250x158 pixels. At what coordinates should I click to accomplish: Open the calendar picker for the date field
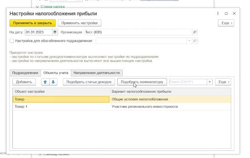click(x=55, y=32)
